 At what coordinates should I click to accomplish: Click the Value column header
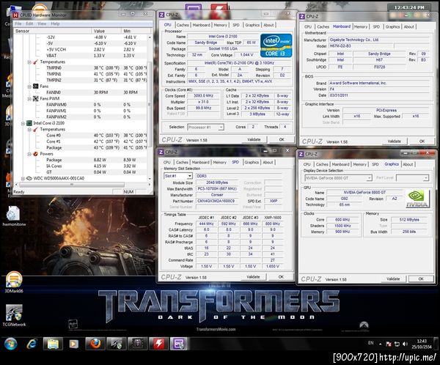(x=106, y=31)
